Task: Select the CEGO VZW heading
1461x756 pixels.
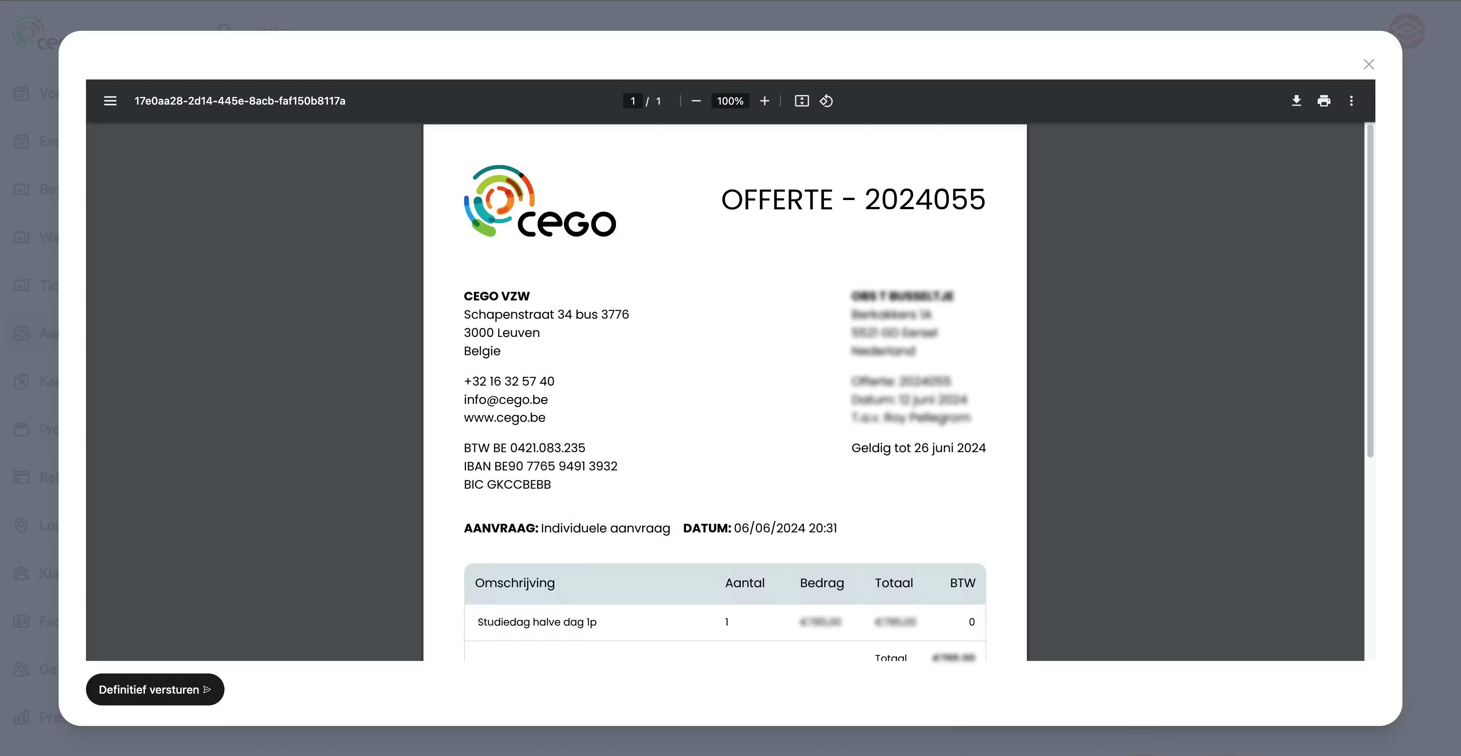Action: pyautogui.click(x=496, y=296)
